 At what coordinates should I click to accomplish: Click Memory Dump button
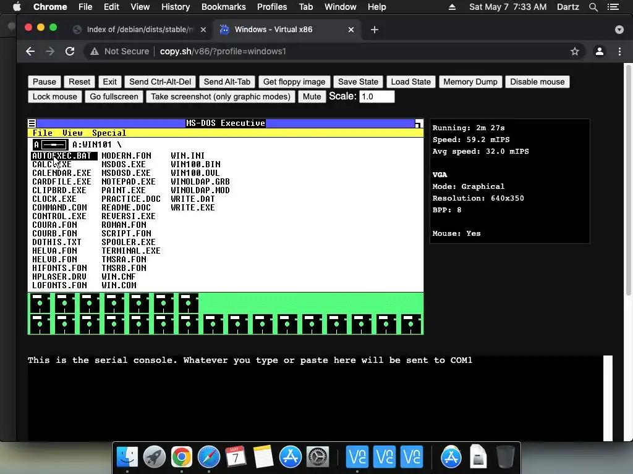point(470,82)
